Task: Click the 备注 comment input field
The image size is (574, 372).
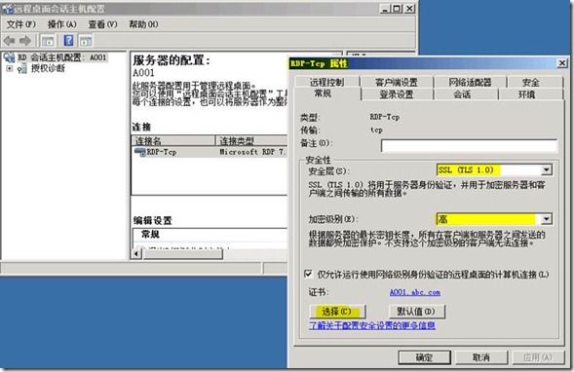Action: [x=469, y=145]
